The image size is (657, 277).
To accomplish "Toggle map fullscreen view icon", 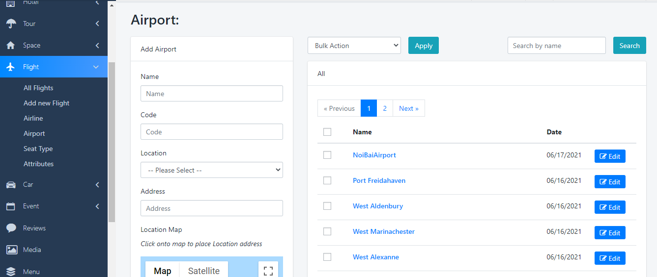I will 268,271.
